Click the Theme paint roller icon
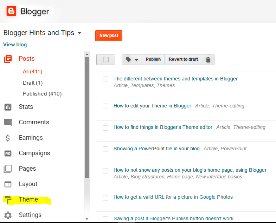 pyautogui.click(x=8, y=199)
